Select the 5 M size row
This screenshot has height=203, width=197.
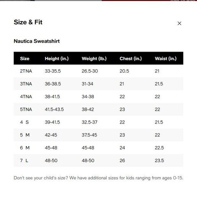coord(98,135)
